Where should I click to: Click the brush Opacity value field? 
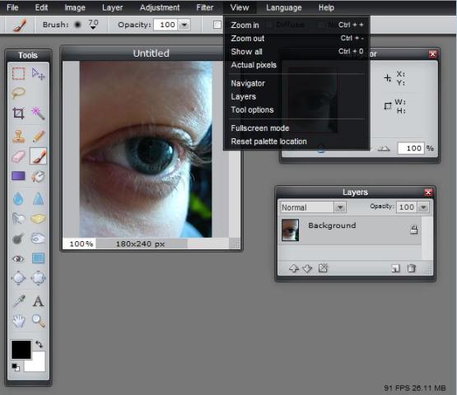[x=166, y=25]
